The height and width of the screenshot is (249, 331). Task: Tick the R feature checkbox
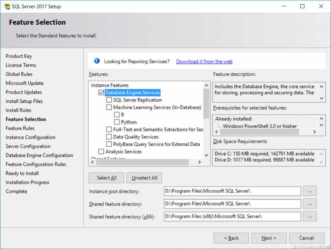click(x=117, y=115)
